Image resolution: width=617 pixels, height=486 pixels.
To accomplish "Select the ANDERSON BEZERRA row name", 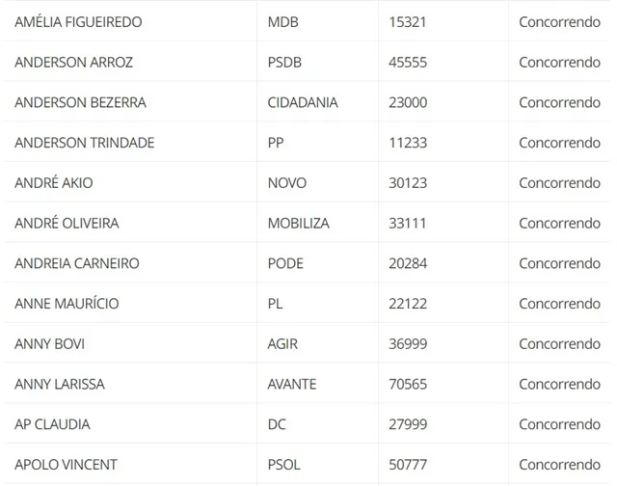I will [x=80, y=102].
